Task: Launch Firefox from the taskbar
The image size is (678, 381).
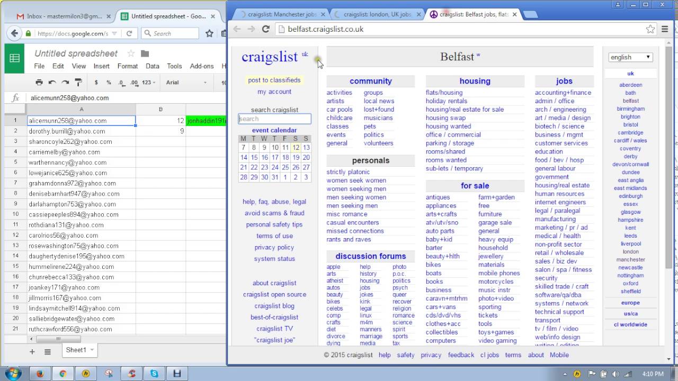Action: pos(40,374)
